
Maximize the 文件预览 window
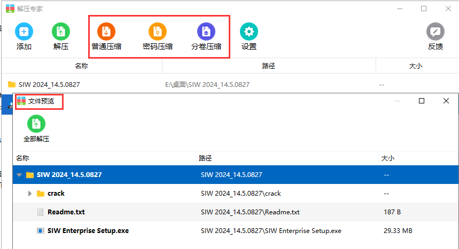[x=422, y=101]
